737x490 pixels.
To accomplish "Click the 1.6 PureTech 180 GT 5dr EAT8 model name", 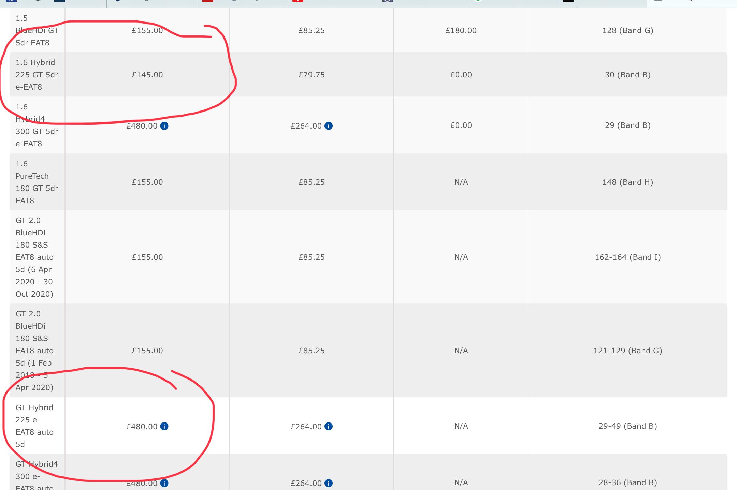I will (37, 182).
